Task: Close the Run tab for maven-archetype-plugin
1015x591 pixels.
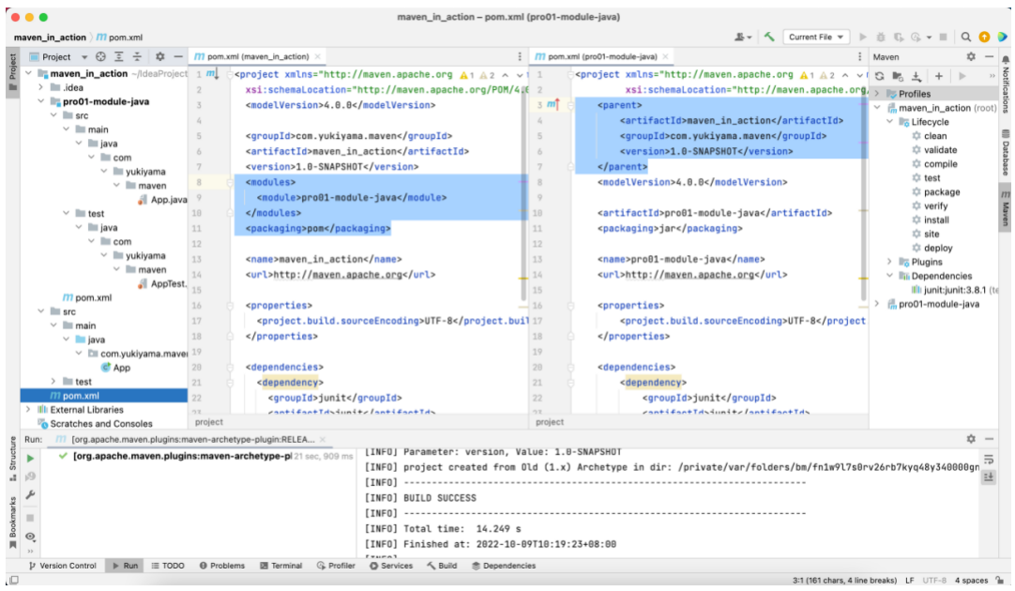Action: pos(323,440)
